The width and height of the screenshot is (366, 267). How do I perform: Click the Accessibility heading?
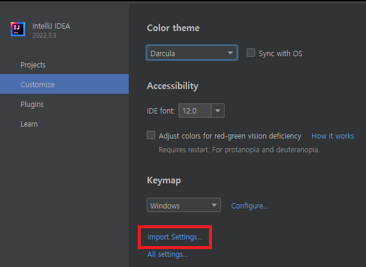173,86
